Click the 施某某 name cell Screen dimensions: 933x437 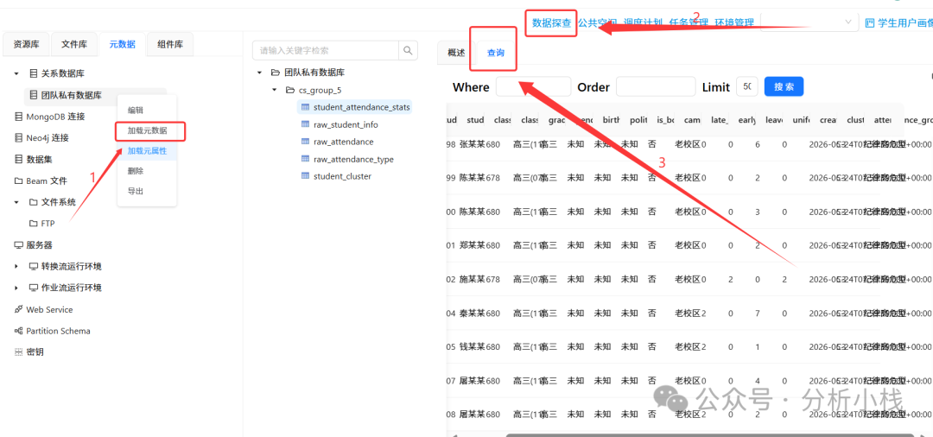pyautogui.click(x=473, y=279)
